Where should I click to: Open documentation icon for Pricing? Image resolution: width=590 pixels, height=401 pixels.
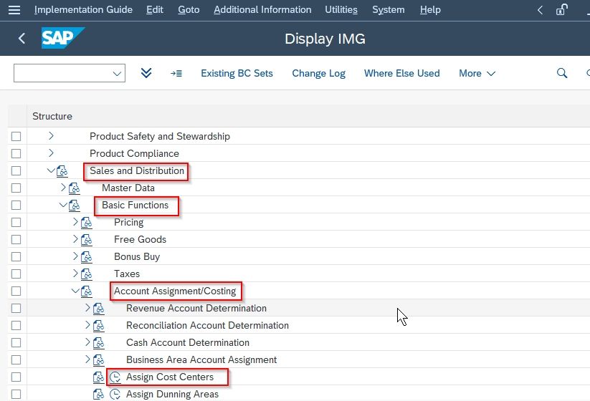(87, 223)
